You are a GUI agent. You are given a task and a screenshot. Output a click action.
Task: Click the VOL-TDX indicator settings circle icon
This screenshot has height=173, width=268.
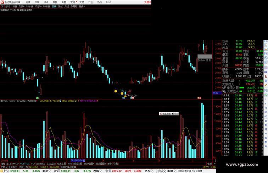coord(1,101)
